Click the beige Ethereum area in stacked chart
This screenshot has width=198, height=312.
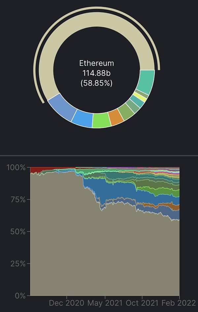99,258
